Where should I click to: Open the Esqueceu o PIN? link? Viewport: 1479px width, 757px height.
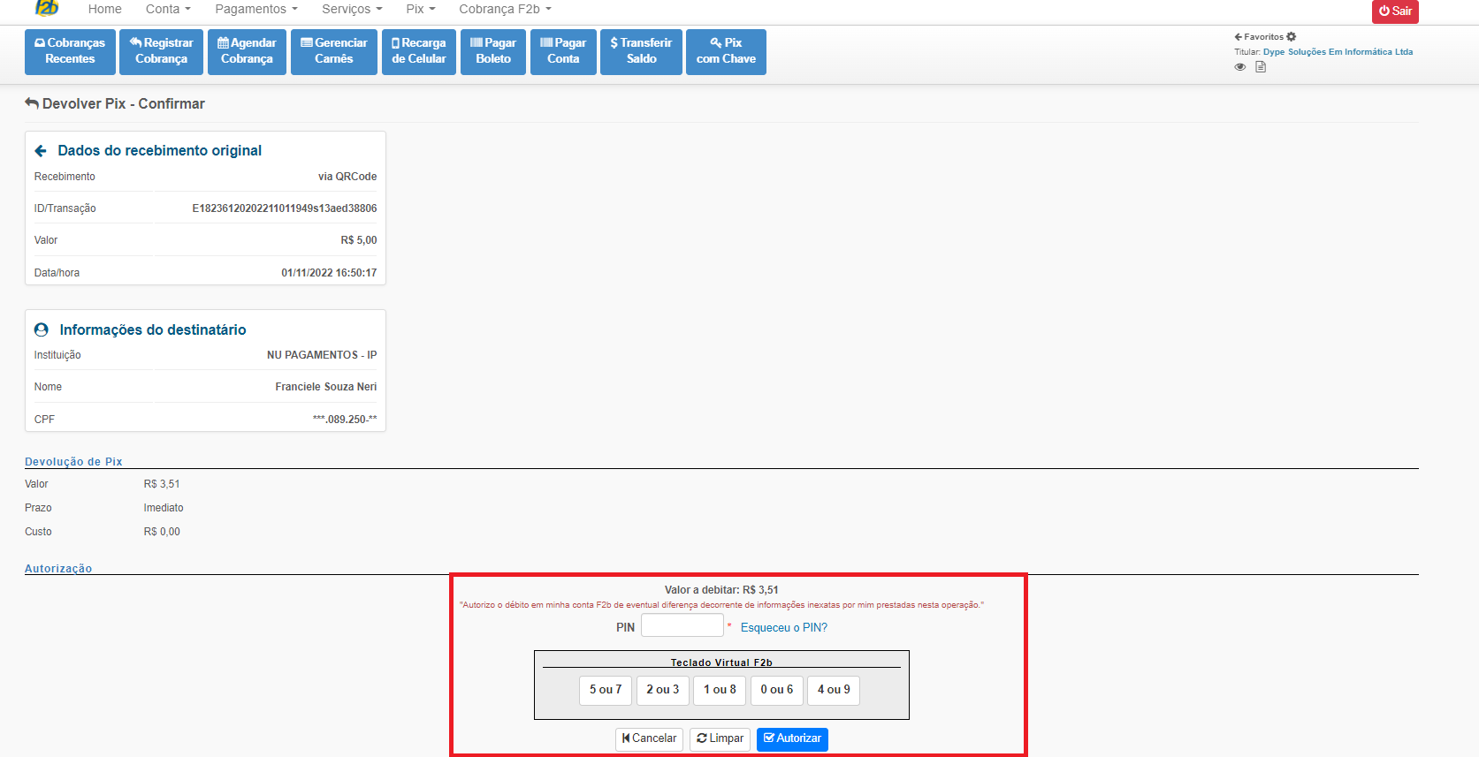coord(784,628)
